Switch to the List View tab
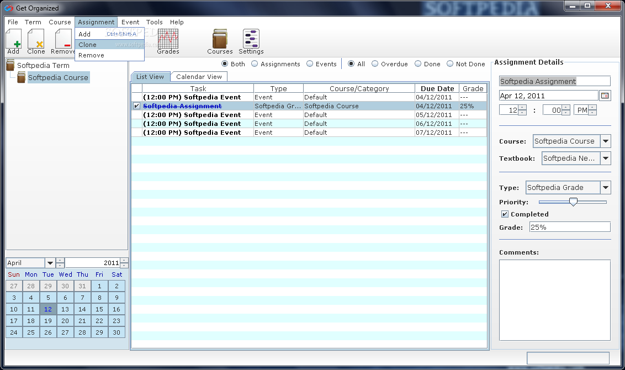Image resolution: width=625 pixels, height=370 pixels. (x=150, y=77)
